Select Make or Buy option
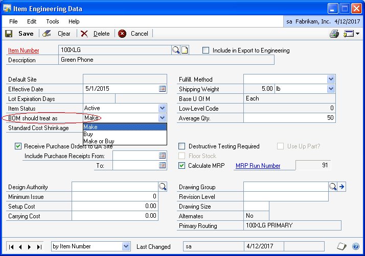Image resolution: width=365 pixels, height=256 pixels. pos(125,141)
